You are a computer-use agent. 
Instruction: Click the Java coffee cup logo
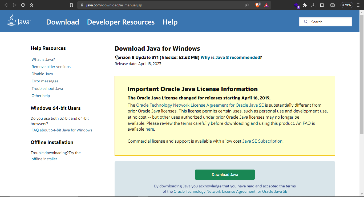[x=19, y=20]
